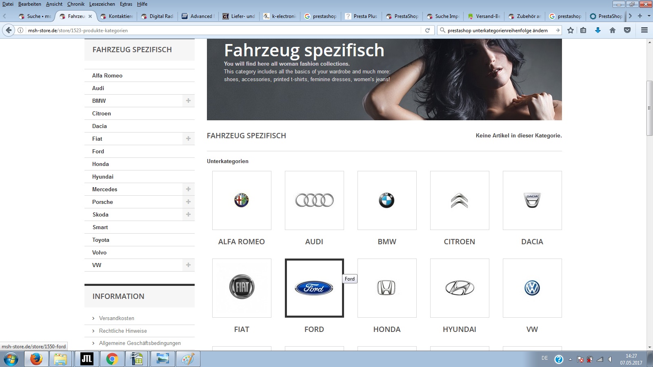Open the Versandkosten information link
653x367 pixels.
pyautogui.click(x=117, y=318)
